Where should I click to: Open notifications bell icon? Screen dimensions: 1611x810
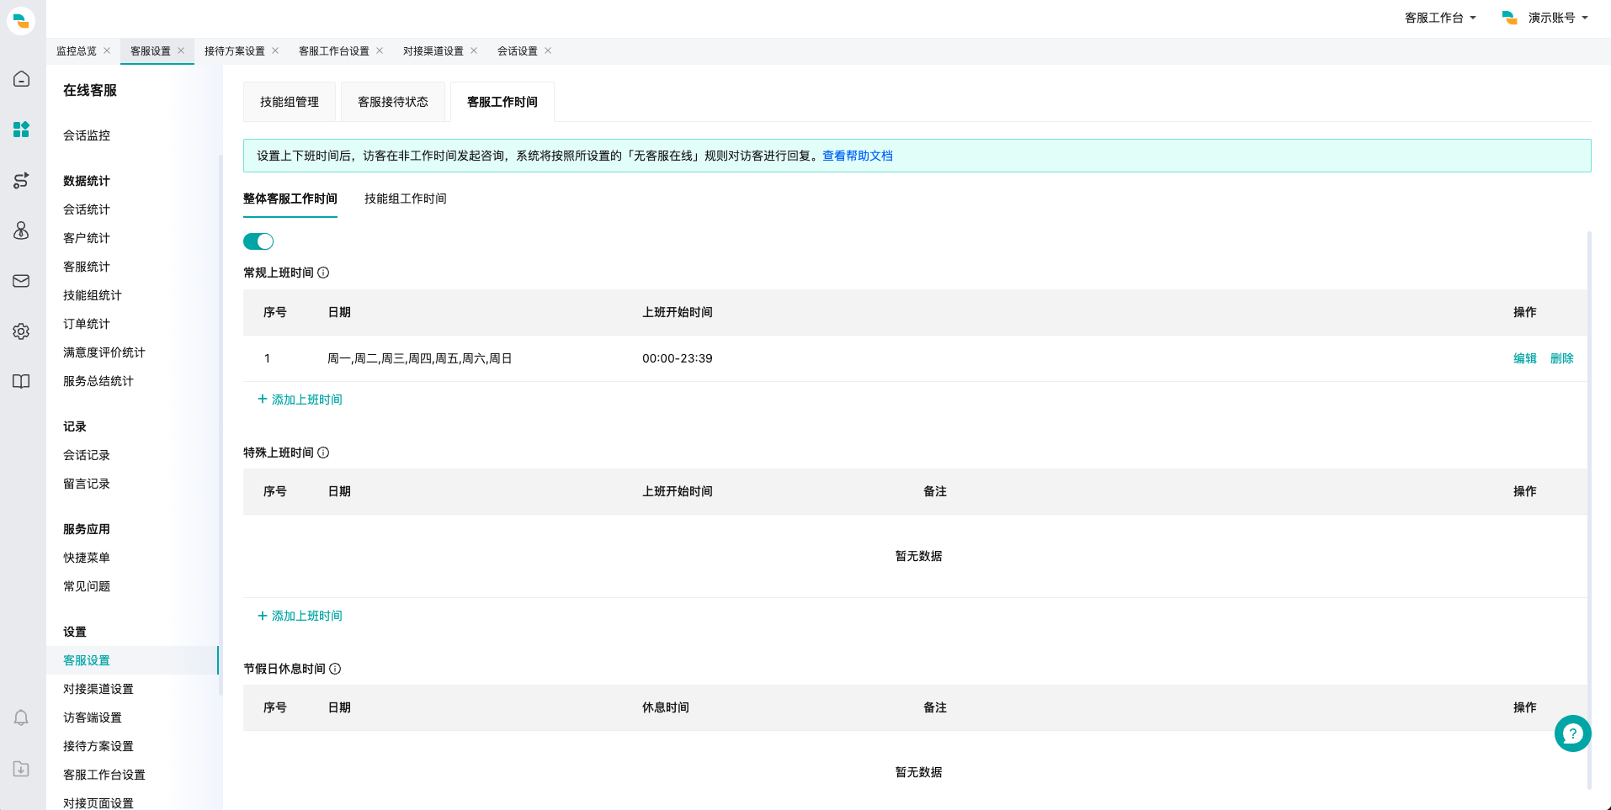tap(21, 717)
